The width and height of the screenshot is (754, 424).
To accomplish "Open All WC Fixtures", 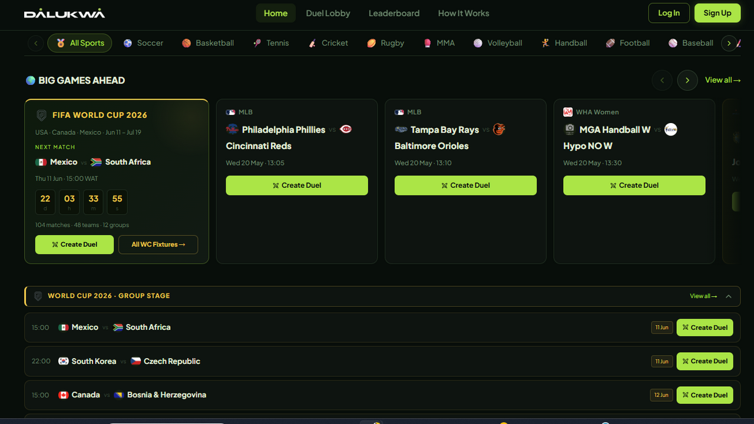I will click(x=158, y=244).
